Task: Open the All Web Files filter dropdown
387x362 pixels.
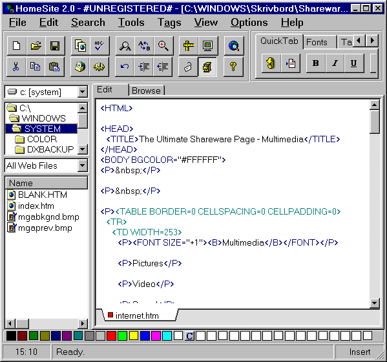Action: coord(82,165)
